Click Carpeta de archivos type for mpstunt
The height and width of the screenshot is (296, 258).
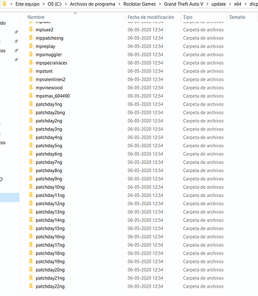(203, 71)
